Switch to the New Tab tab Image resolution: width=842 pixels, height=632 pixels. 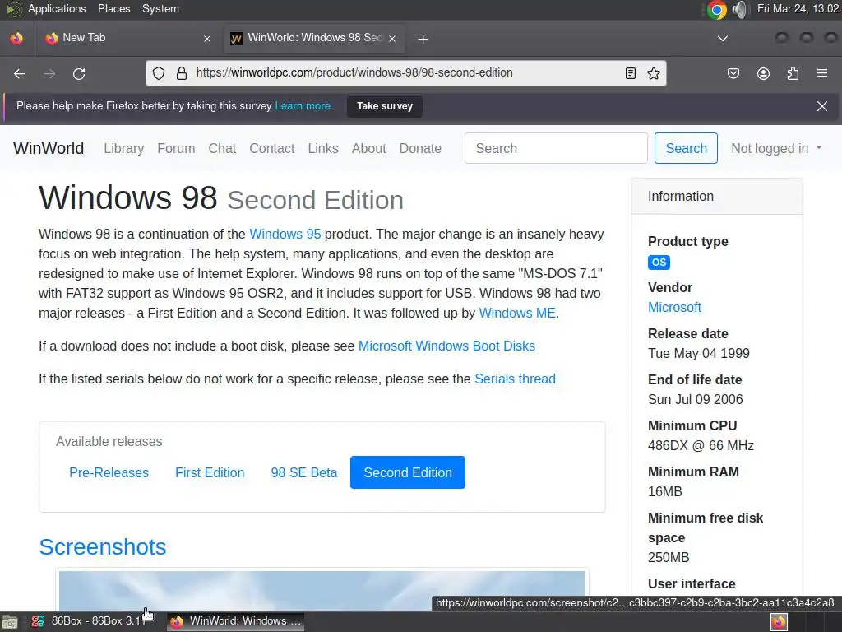128,38
